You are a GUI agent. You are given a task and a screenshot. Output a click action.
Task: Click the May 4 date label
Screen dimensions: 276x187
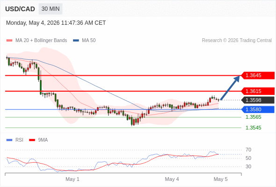pyautogui.click(x=172, y=179)
